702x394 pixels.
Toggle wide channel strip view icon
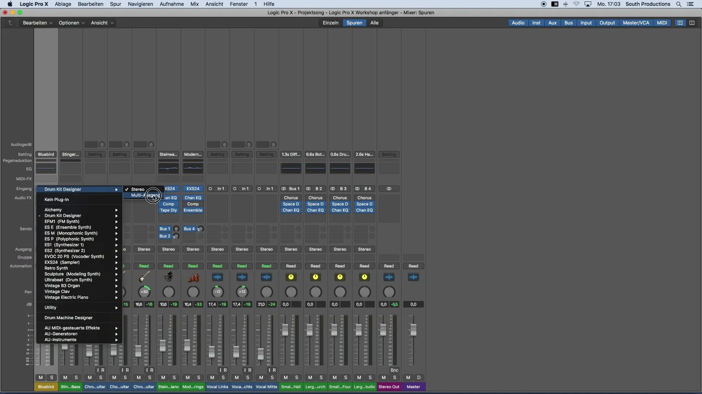pos(692,23)
